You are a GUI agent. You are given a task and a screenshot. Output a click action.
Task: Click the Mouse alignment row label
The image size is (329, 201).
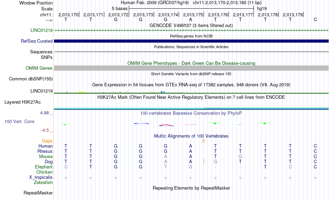tap(46, 157)
